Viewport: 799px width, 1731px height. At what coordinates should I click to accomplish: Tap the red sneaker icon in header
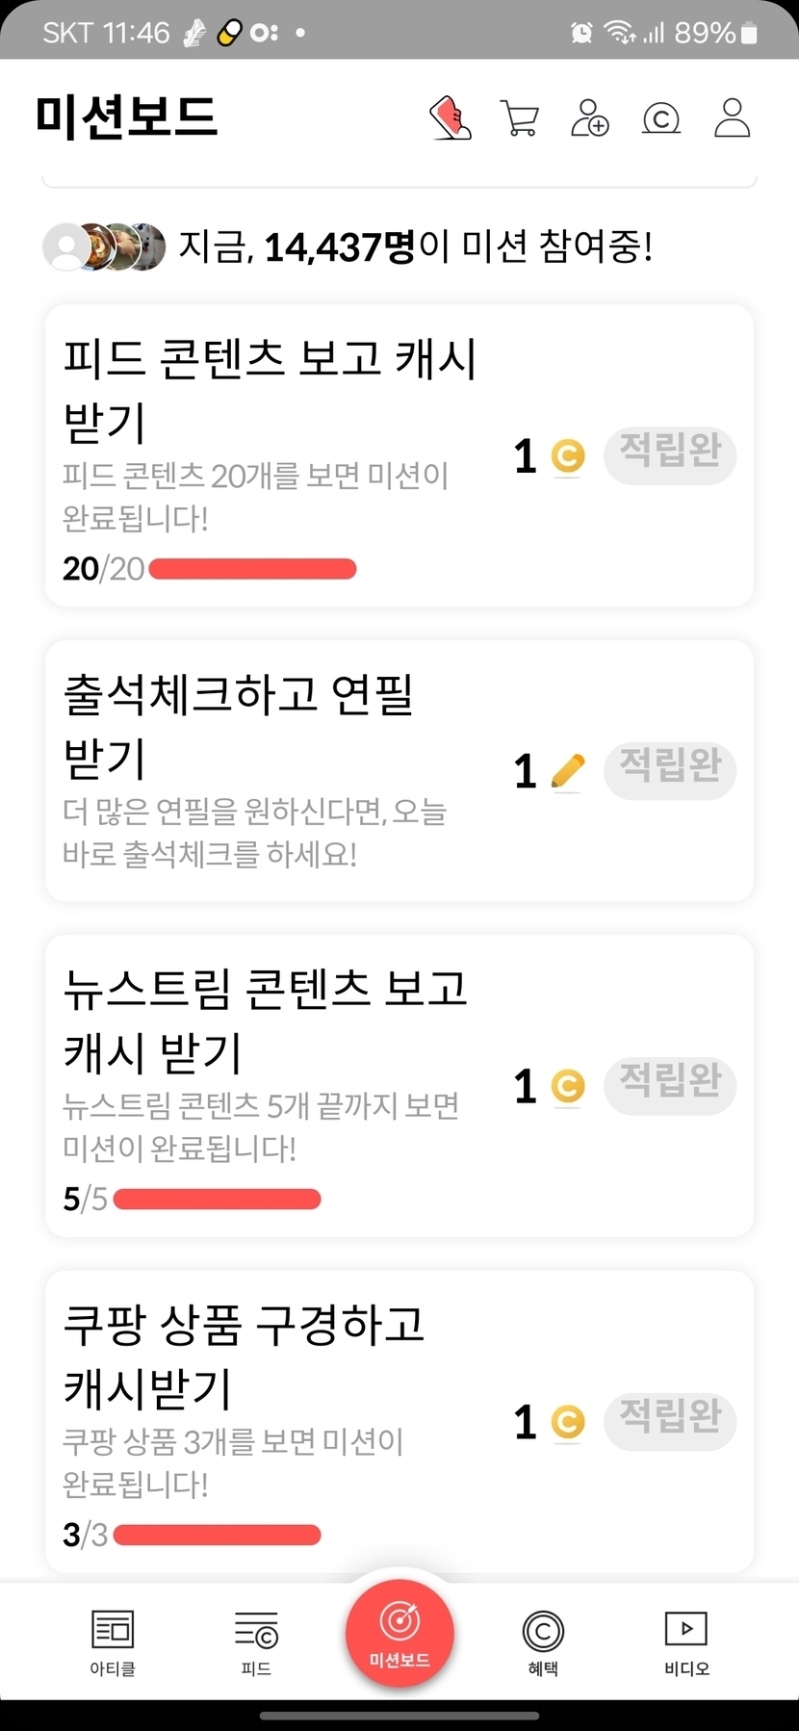pos(450,118)
